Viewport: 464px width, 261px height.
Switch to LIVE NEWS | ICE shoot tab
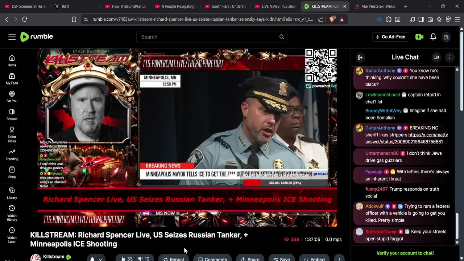pyautogui.click(x=275, y=6)
